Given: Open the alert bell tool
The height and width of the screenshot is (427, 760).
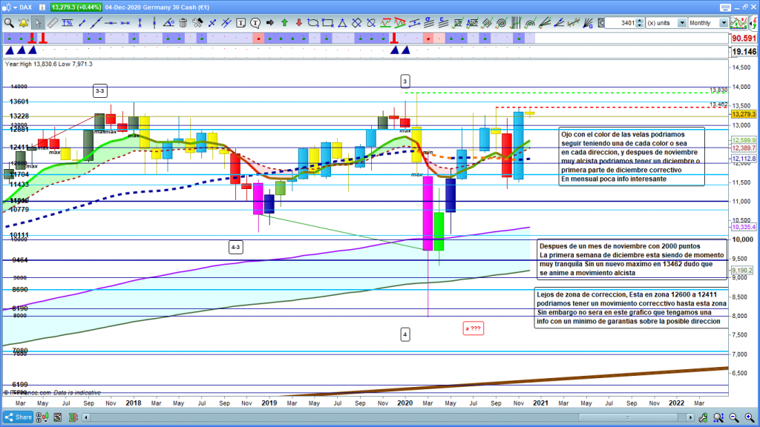Looking at the screenshot, I should [23, 23].
